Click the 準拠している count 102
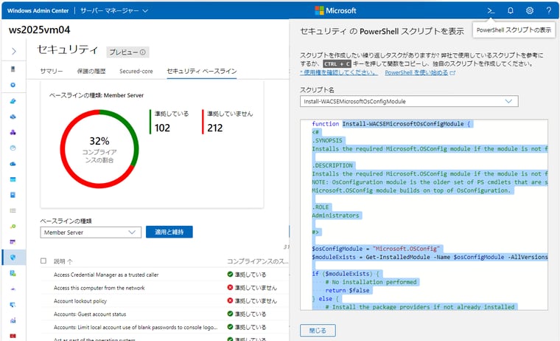 162,128
